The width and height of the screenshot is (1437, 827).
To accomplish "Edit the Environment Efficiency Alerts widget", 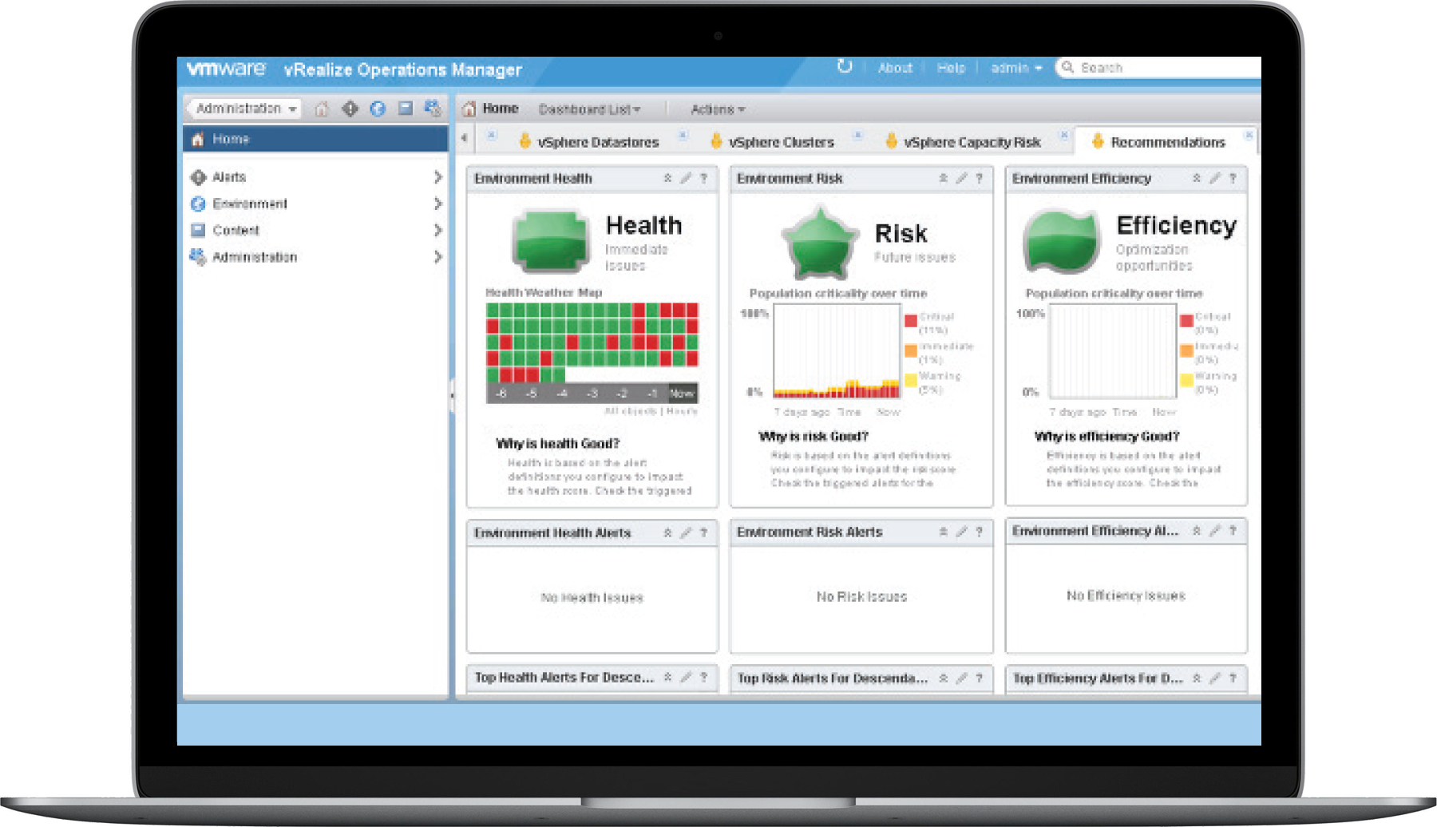I will click(1215, 531).
